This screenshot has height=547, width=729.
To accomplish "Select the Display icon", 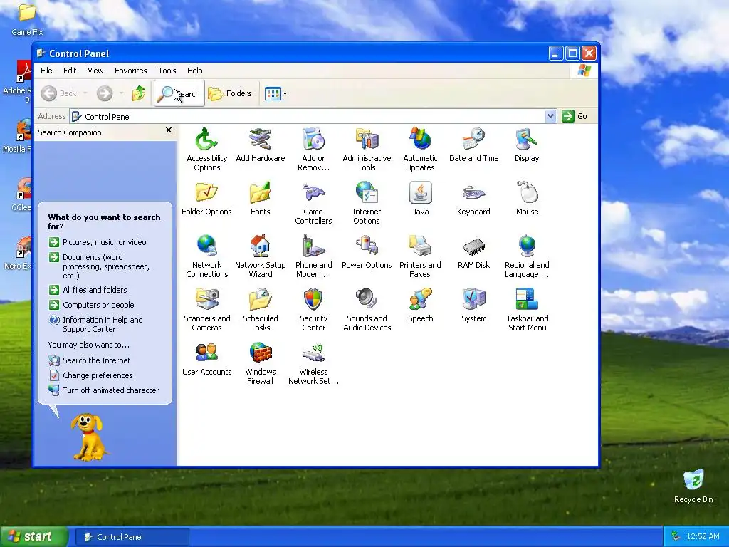I will click(527, 145).
